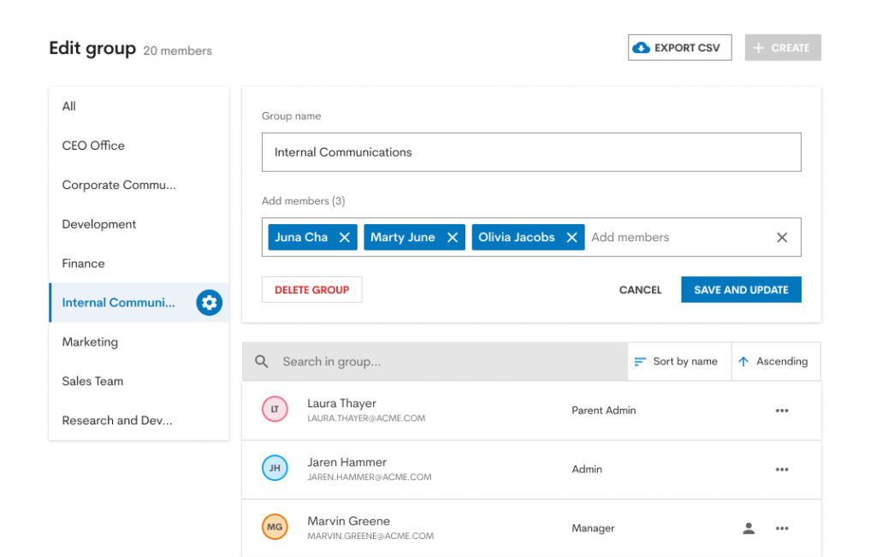Select the Marketing group
Image resolution: width=876 pixels, height=557 pixels.
point(89,341)
